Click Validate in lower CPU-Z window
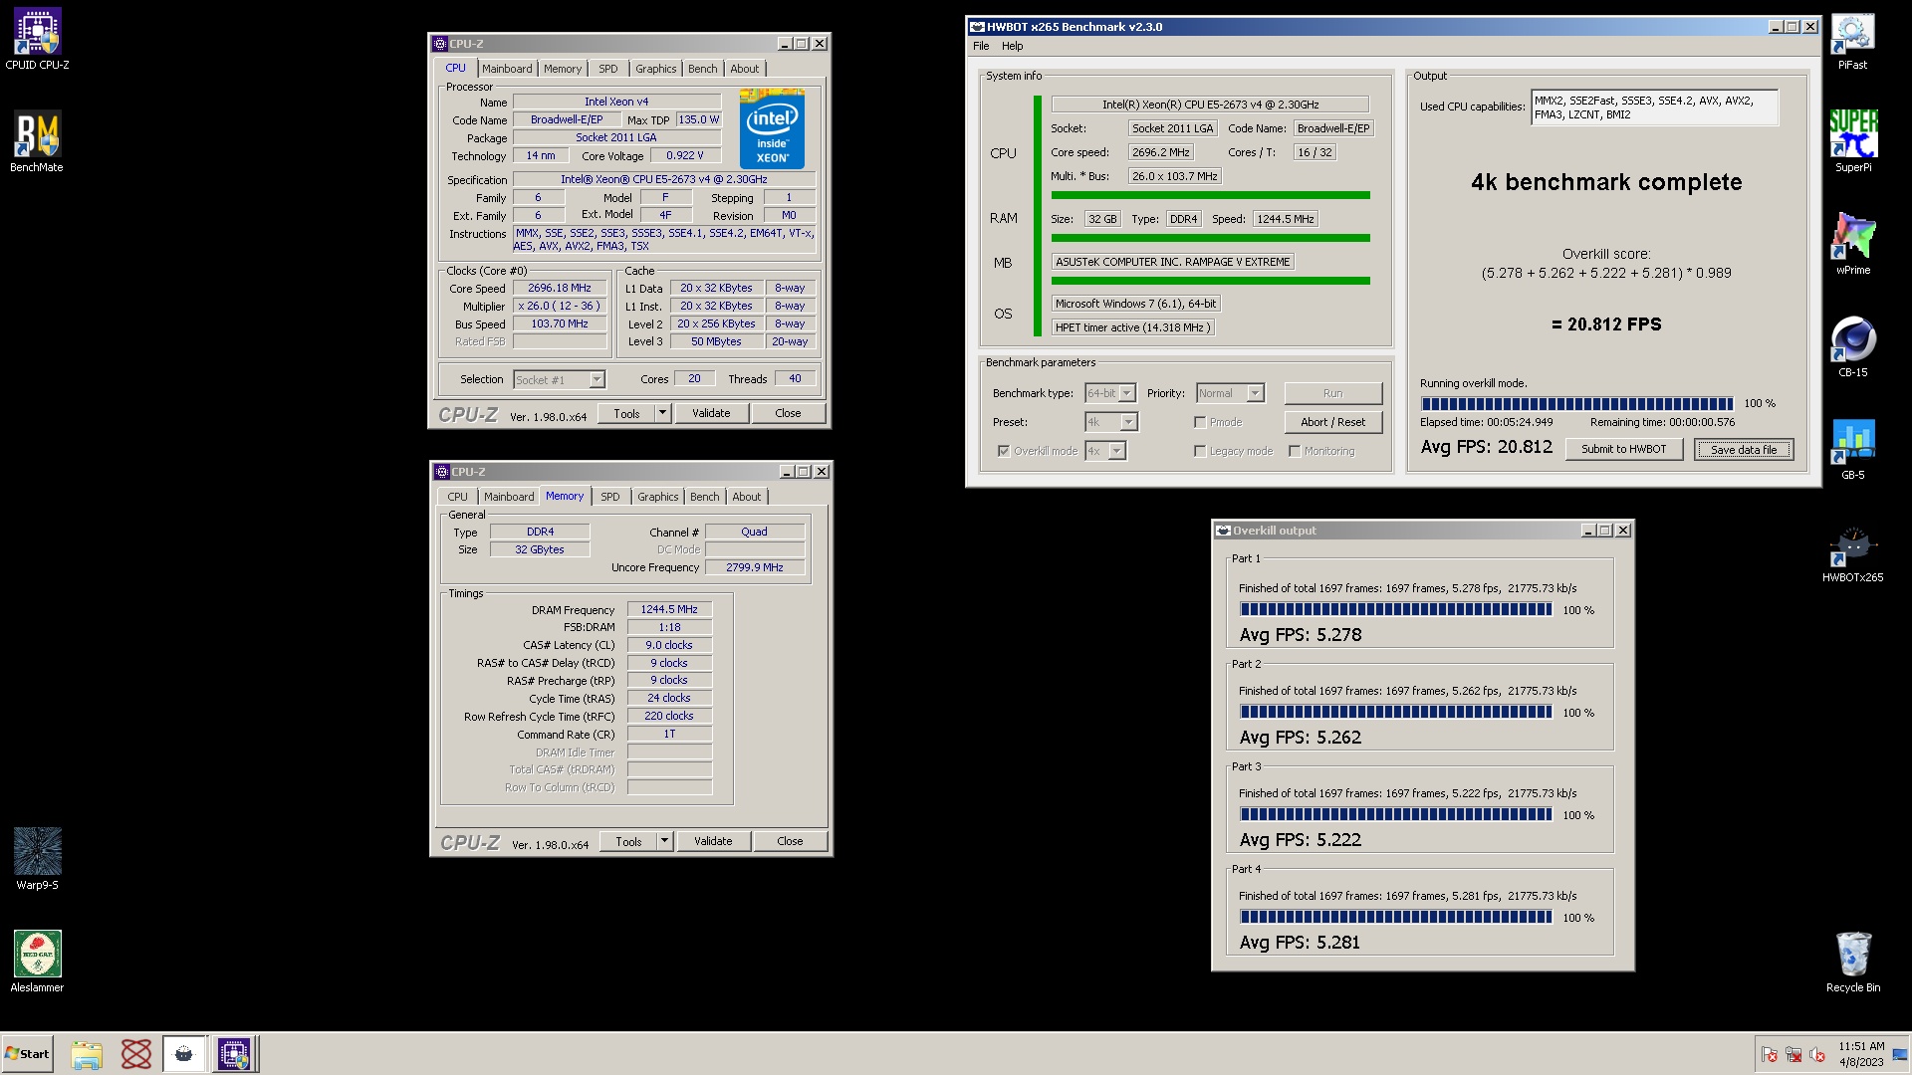 click(713, 841)
